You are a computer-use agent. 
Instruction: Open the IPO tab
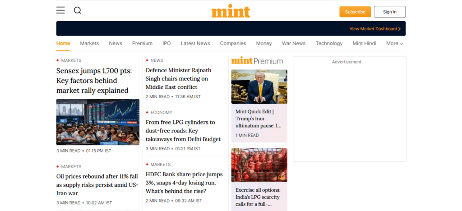pyautogui.click(x=166, y=43)
